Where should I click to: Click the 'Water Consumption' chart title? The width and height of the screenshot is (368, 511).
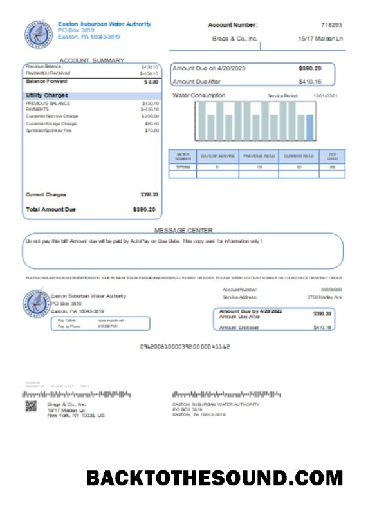point(199,95)
